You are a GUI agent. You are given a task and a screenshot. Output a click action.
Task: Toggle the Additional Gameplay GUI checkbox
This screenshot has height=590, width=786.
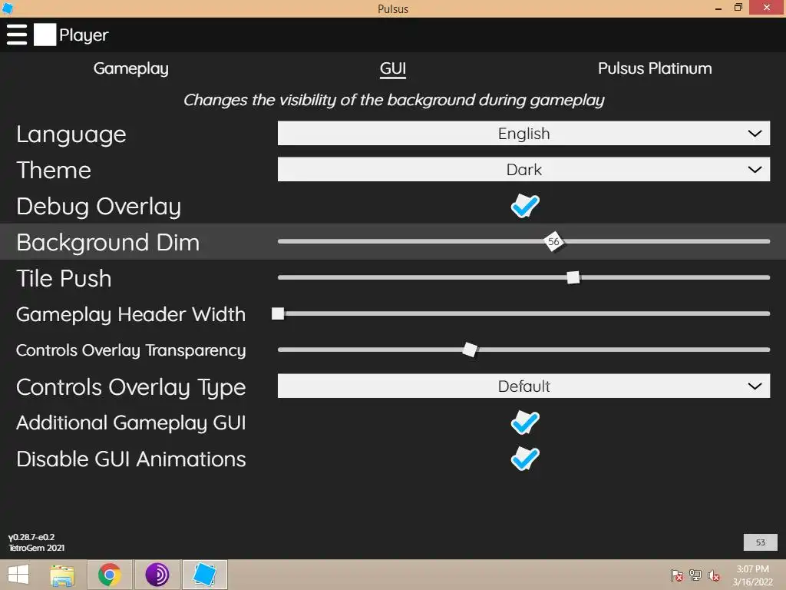(x=525, y=423)
